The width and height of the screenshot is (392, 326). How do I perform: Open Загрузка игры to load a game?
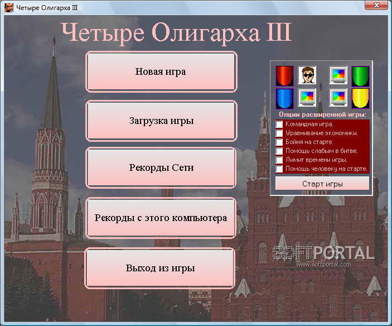[161, 121]
